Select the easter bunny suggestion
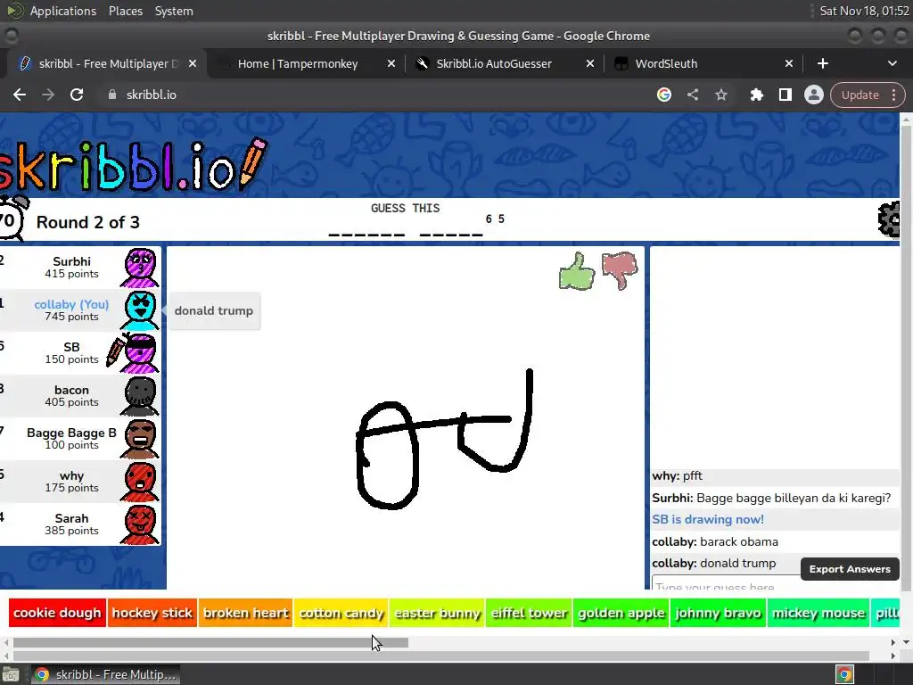Screen dimensions: 913x685 coord(437,613)
